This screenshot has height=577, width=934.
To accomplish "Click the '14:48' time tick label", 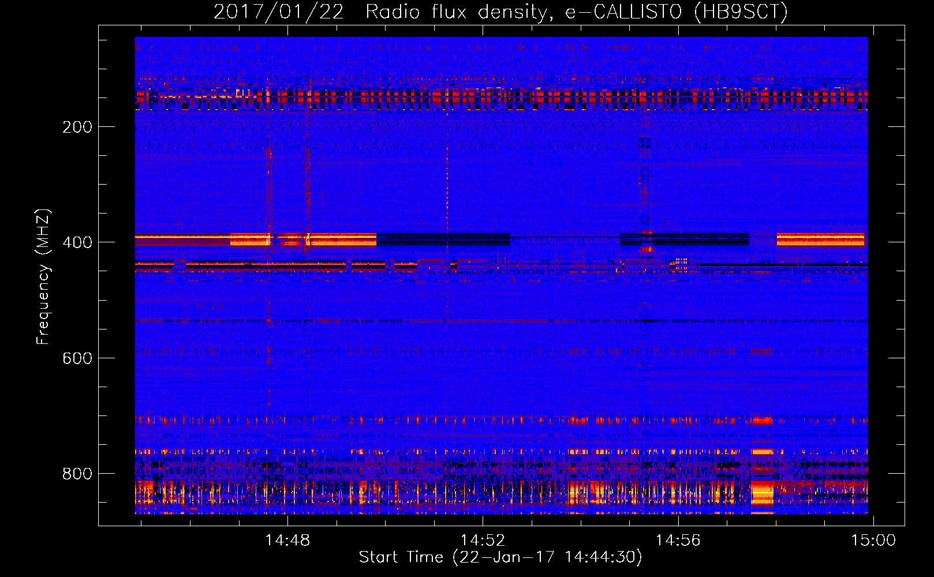I will point(287,541).
